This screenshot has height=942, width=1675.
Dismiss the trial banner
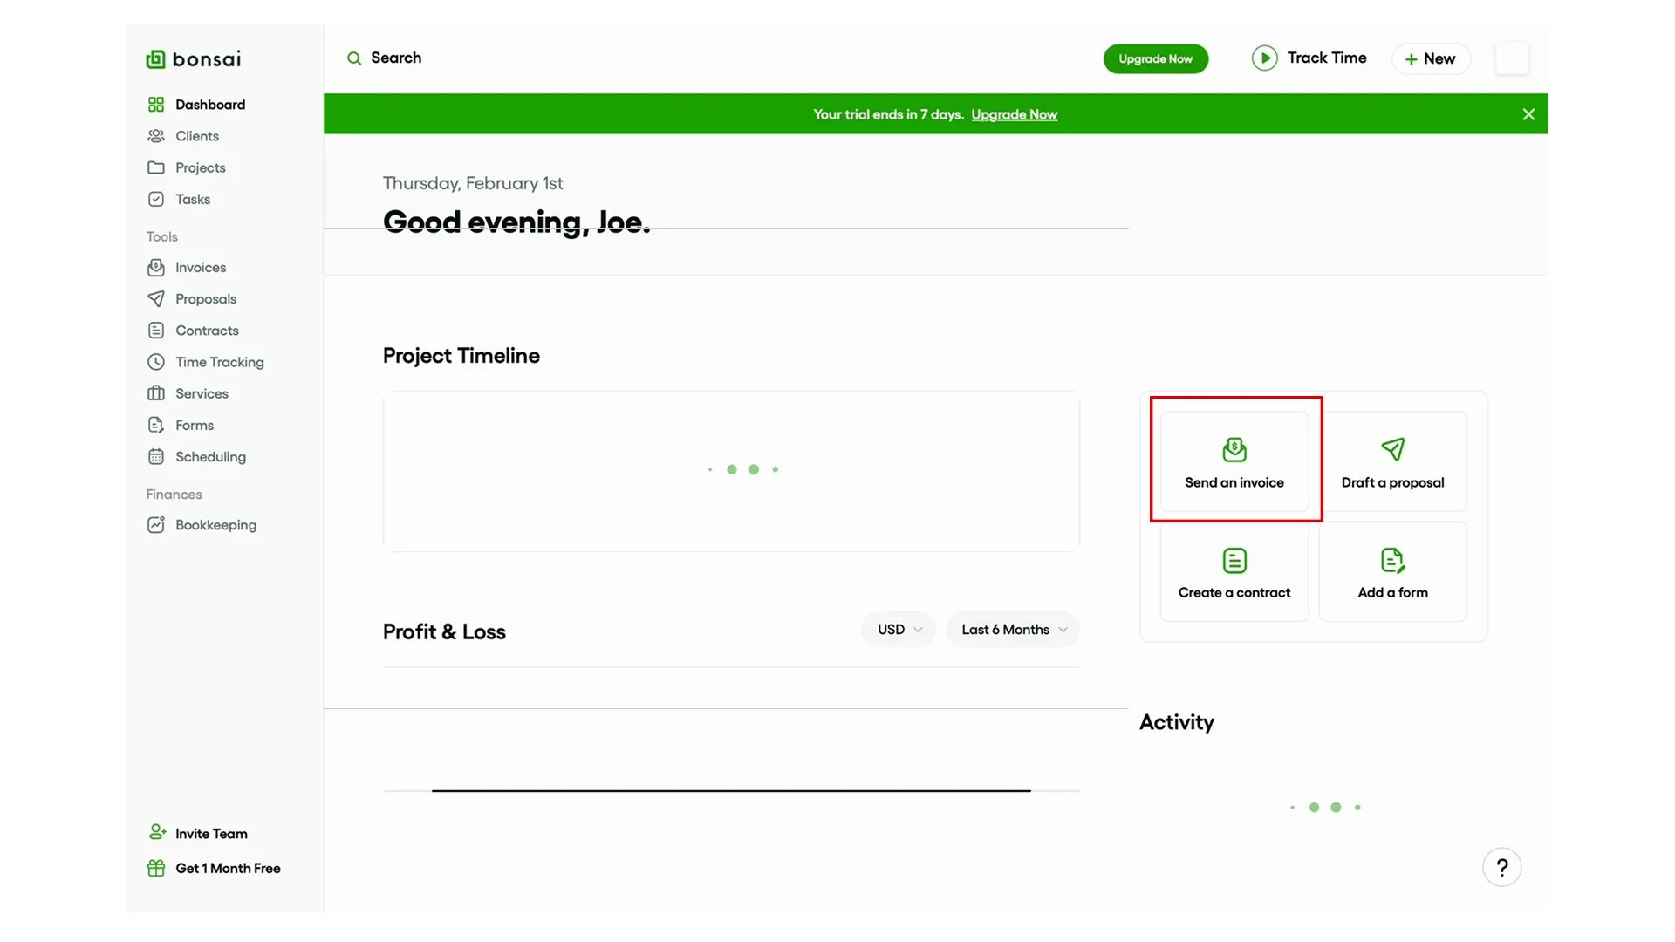1528,114
